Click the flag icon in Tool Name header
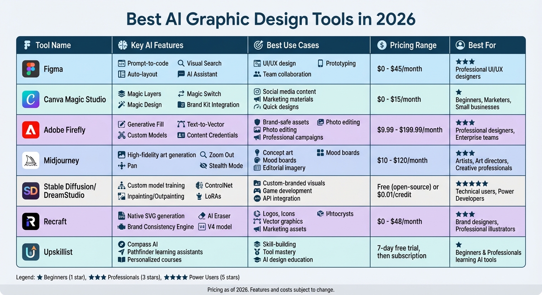Image resolution: width=542 pixels, height=295 pixels. 27,45
